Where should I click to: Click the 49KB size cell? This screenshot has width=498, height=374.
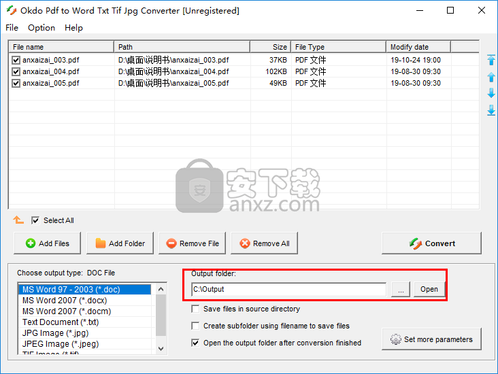278,83
